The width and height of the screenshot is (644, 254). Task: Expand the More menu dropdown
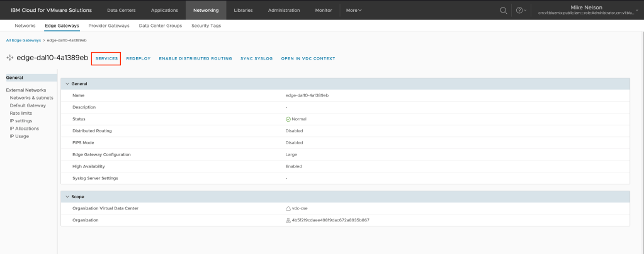tap(354, 10)
